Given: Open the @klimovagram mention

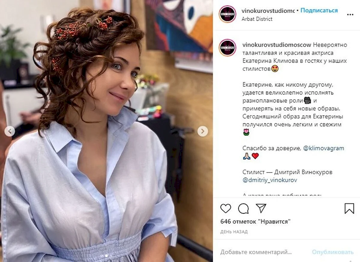Looking at the screenshot, I should point(324,148).
